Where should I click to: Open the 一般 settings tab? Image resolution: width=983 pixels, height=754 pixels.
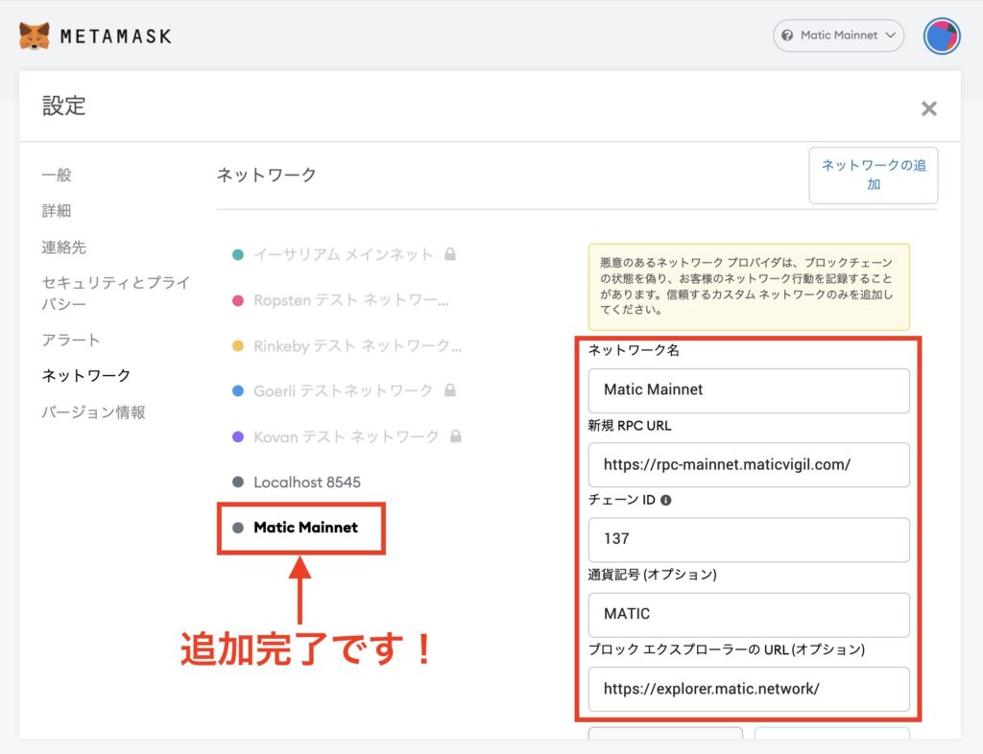click(x=57, y=175)
